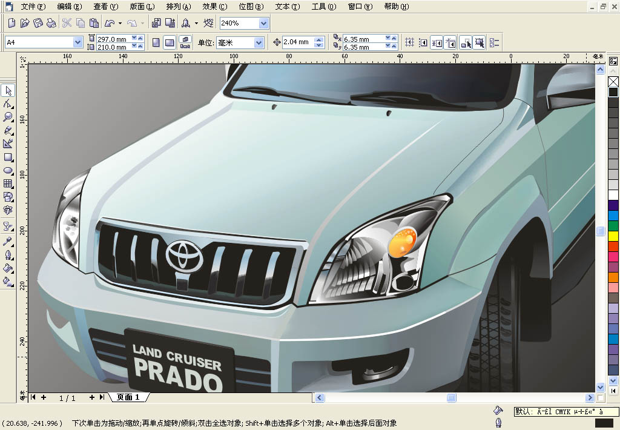Click the Print icon in the toolbar
This screenshot has height=430, width=620.
[51, 23]
